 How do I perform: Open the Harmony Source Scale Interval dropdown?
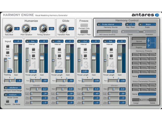tap(109, 24)
